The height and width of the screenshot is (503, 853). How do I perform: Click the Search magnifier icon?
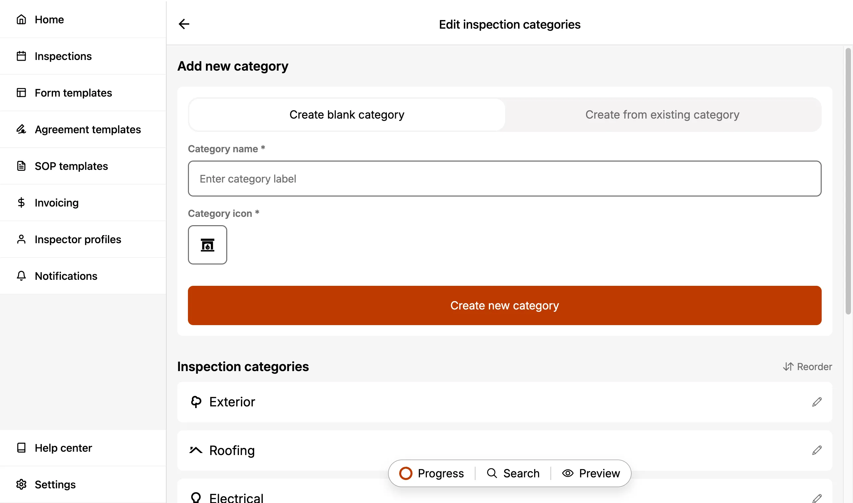tap(492, 473)
